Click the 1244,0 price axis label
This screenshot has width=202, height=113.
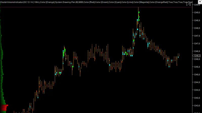pyautogui.click(x=197, y=90)
